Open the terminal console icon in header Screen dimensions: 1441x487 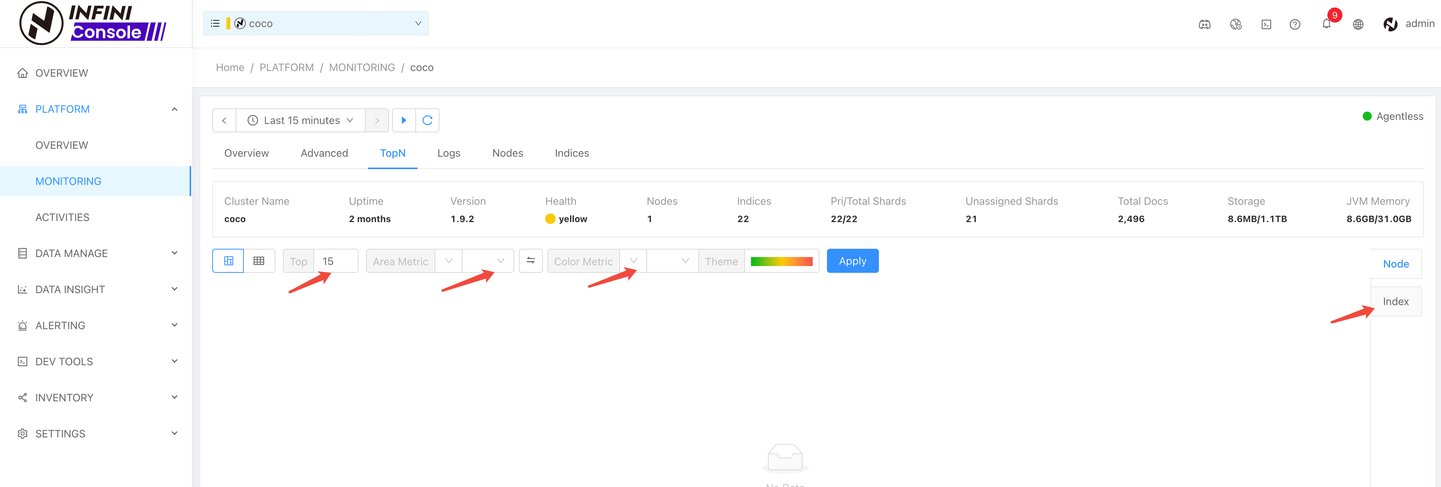coord(1266,24)
